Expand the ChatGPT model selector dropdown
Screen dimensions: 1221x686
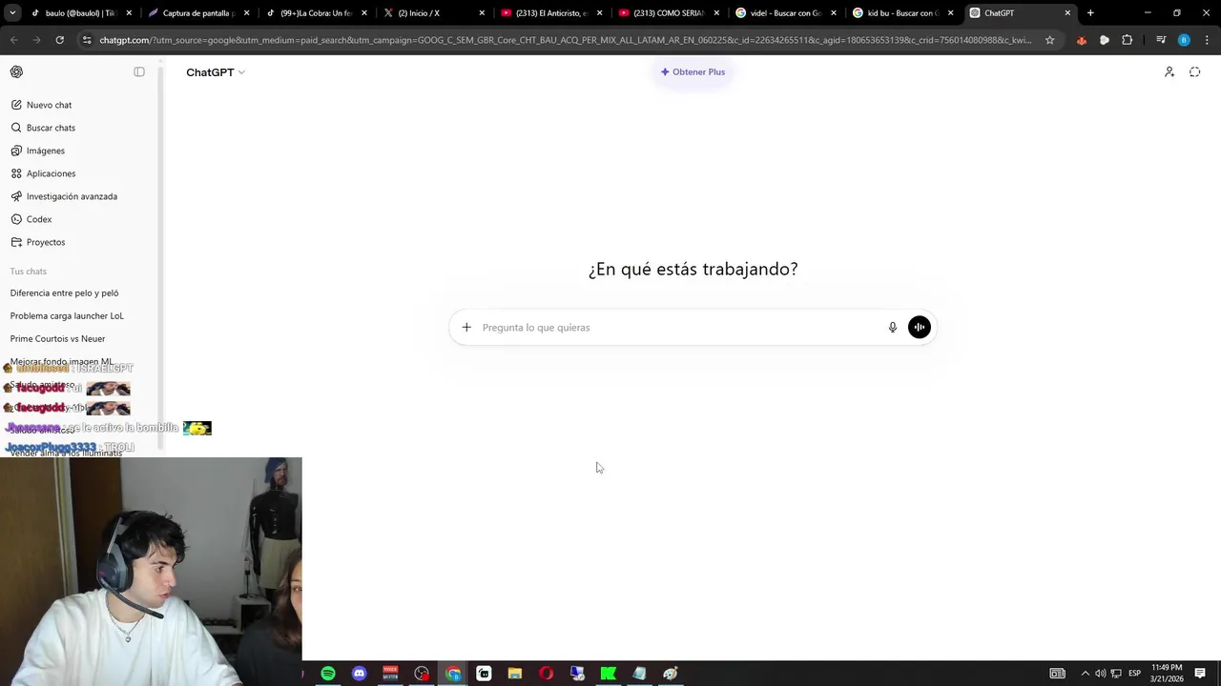[x=216, y=72]
